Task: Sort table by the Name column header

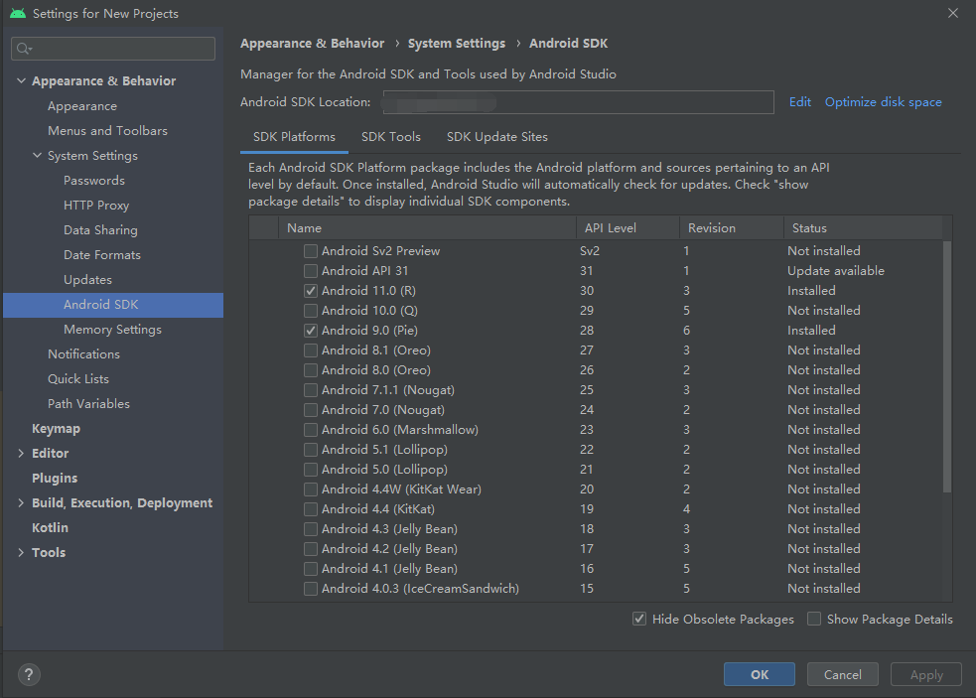Action: tap(427, 228)
